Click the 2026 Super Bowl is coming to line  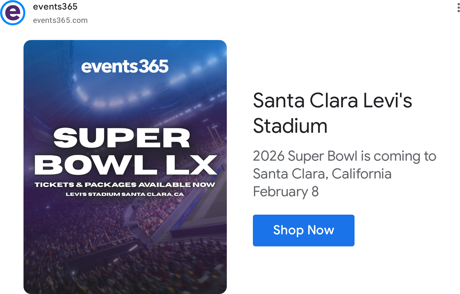(x=345, y=156)
